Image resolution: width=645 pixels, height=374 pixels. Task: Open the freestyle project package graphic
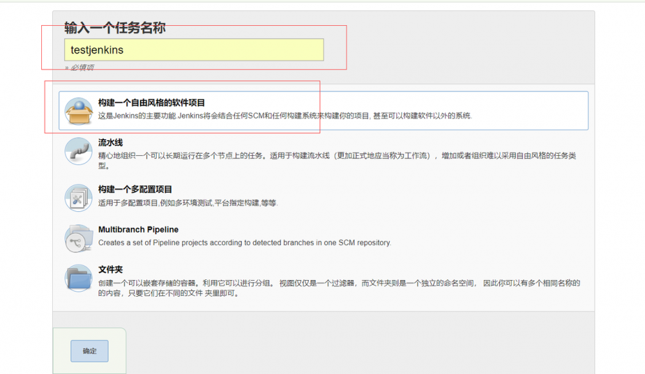(x=78, y=110)
